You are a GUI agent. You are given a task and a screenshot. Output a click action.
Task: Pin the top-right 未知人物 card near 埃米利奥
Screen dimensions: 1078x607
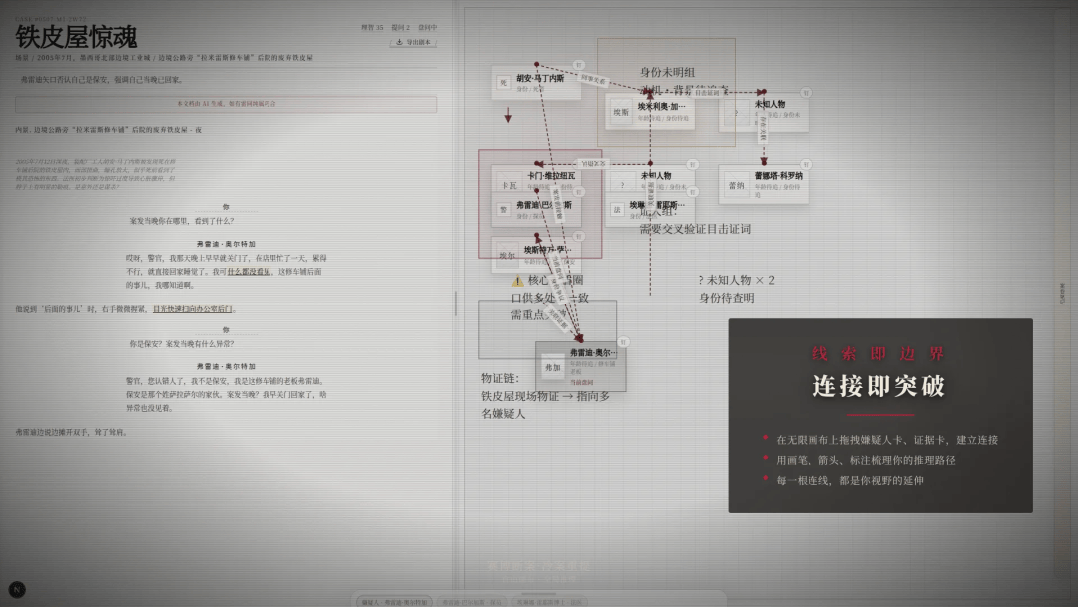coord(806,92)
